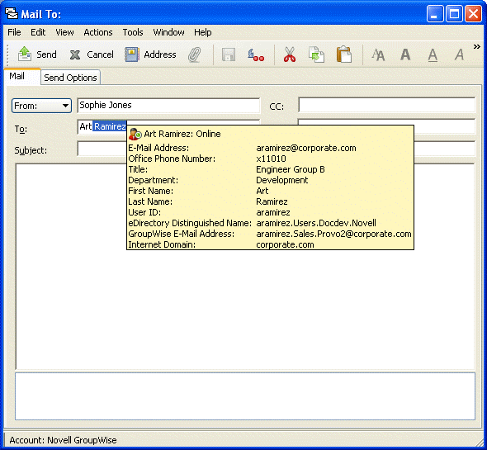
Task: Click the Copy documents icon
Action: (316, 54)
